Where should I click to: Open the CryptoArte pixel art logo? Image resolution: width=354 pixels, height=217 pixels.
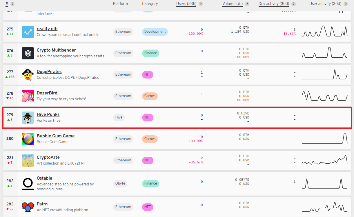(x=28, y=161)
